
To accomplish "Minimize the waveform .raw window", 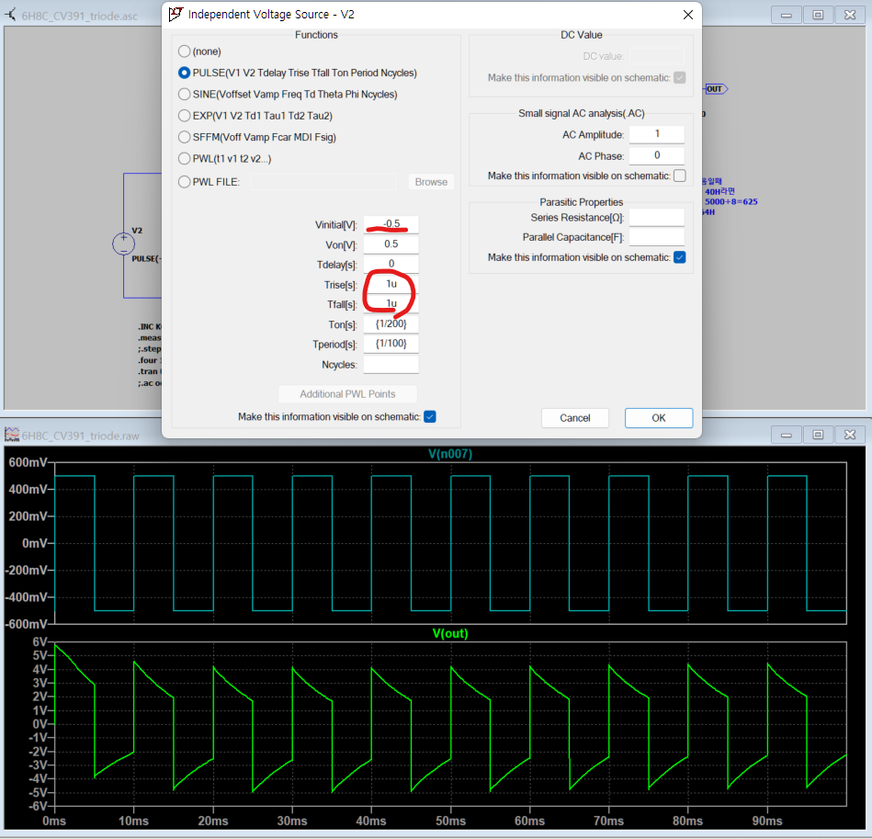I will (x=787, y=435).
